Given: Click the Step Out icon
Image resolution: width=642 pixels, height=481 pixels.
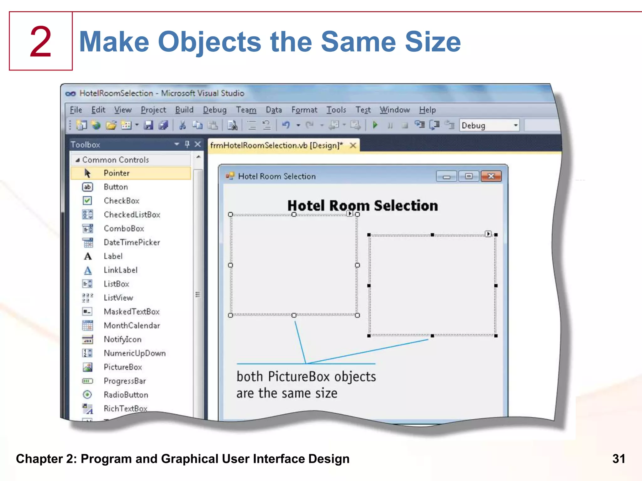Looking at the screenshot, I should 450,125.
